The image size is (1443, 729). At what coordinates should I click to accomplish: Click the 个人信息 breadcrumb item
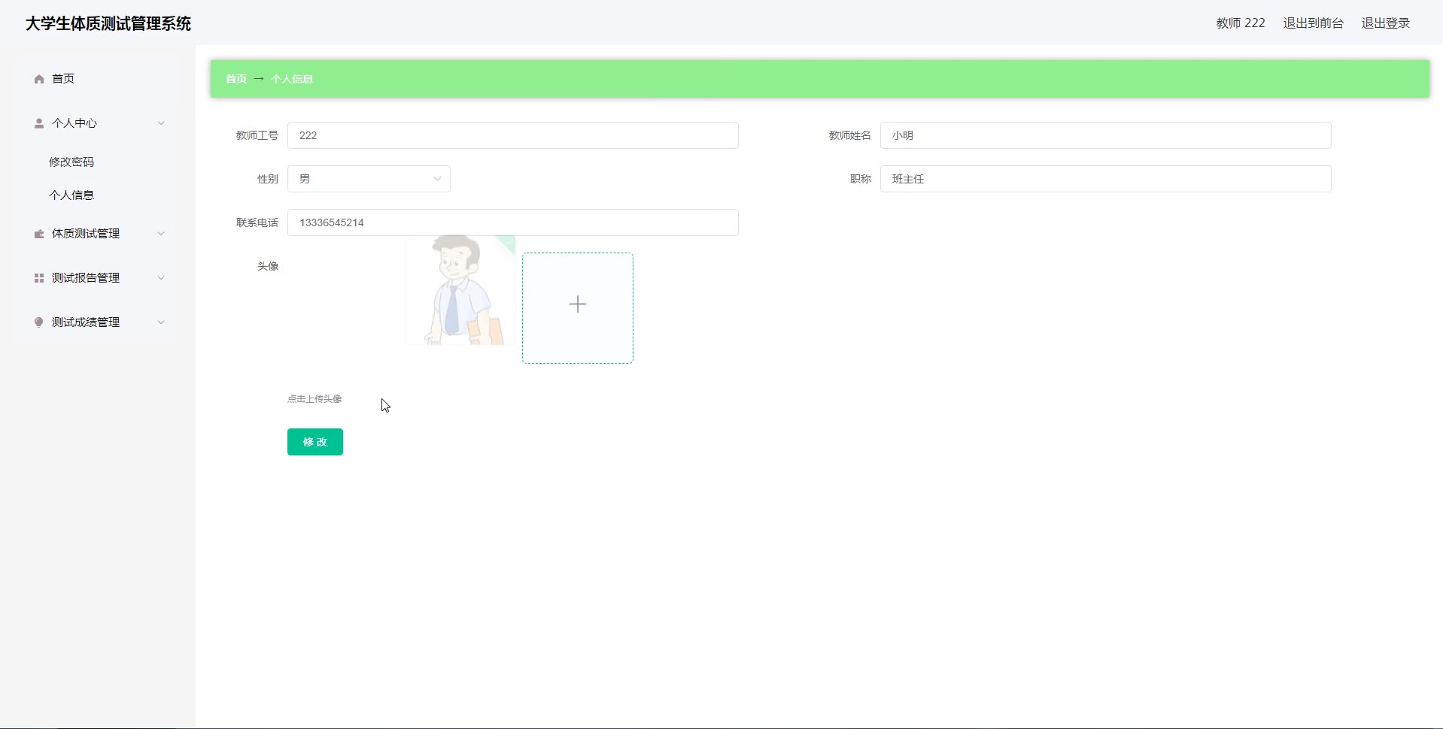pyautogui.click(x=292, y=79)
